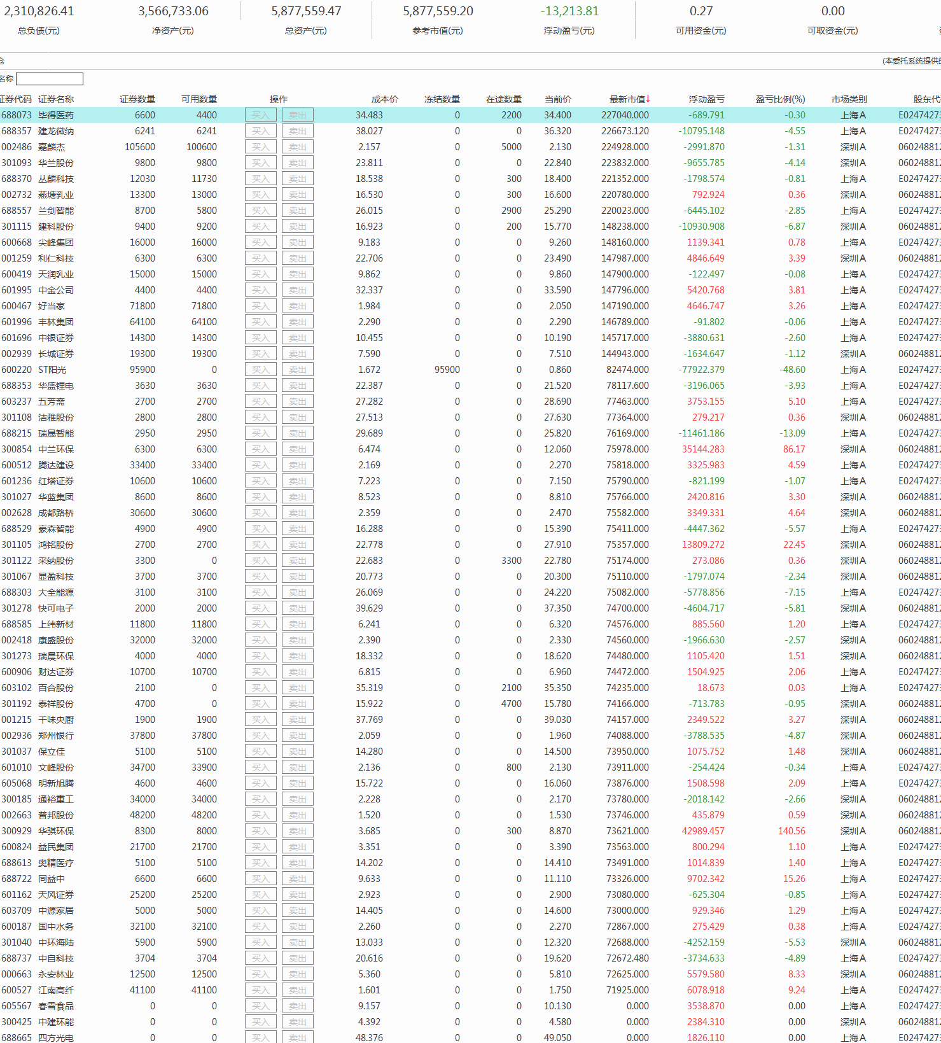Click 卖出 button for 瑞晟智能

tap(298, 433)
